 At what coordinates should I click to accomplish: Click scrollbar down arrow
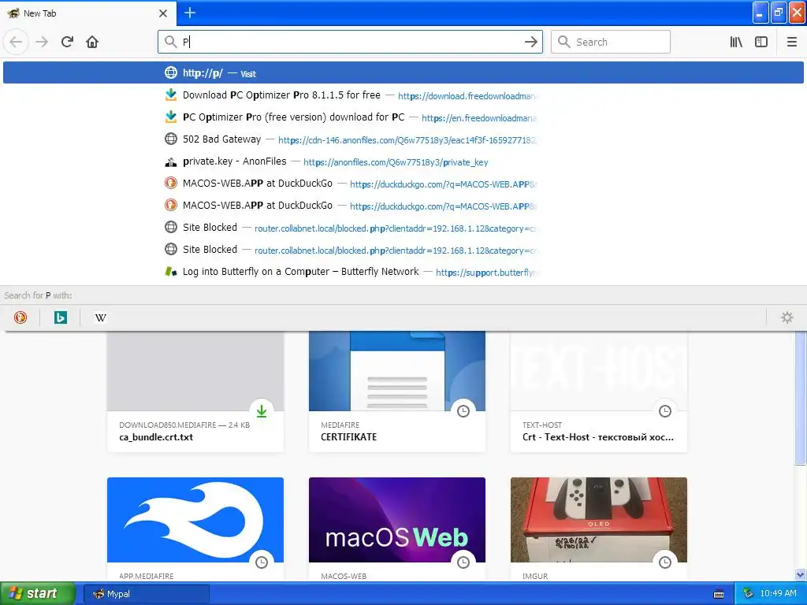tap(801, 574)
